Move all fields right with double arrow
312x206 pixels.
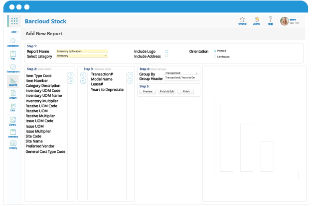pos(71,81)
